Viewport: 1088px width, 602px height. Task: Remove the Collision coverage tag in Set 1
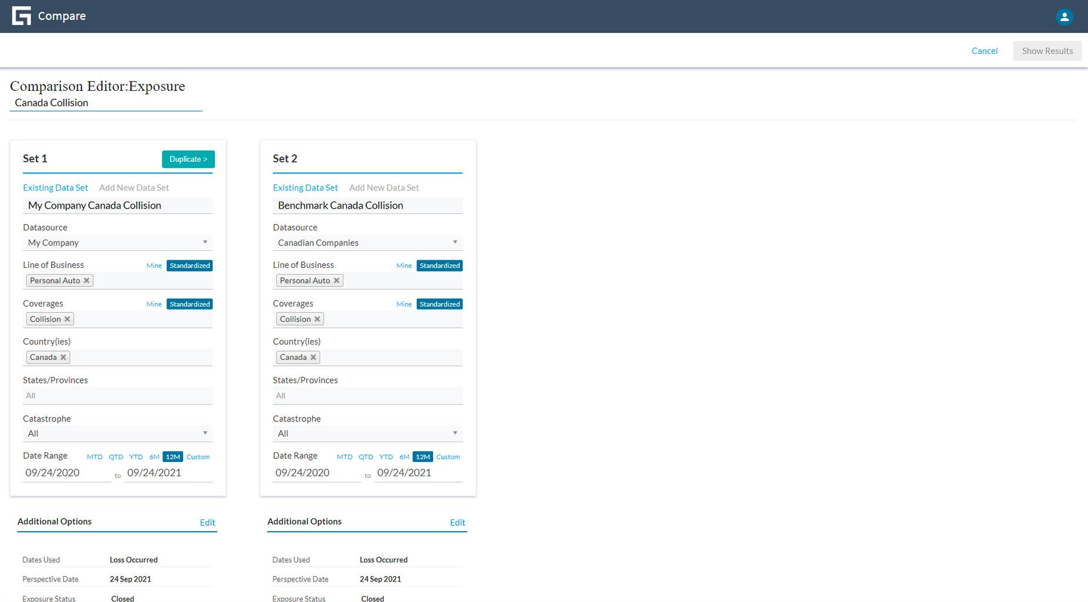(x=67, y=319)
